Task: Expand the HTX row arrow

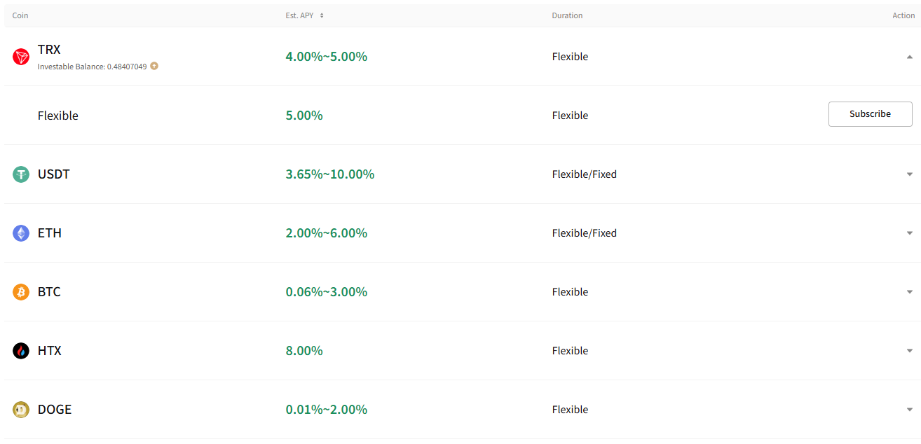Action: (910, 351)
